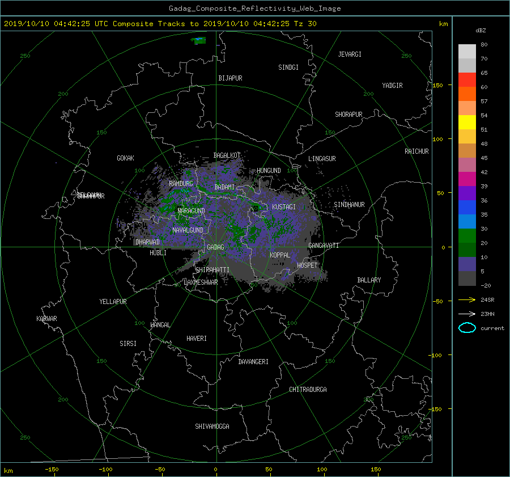Pick the magenta 39-42 dBZ legend color

point(467,179)
